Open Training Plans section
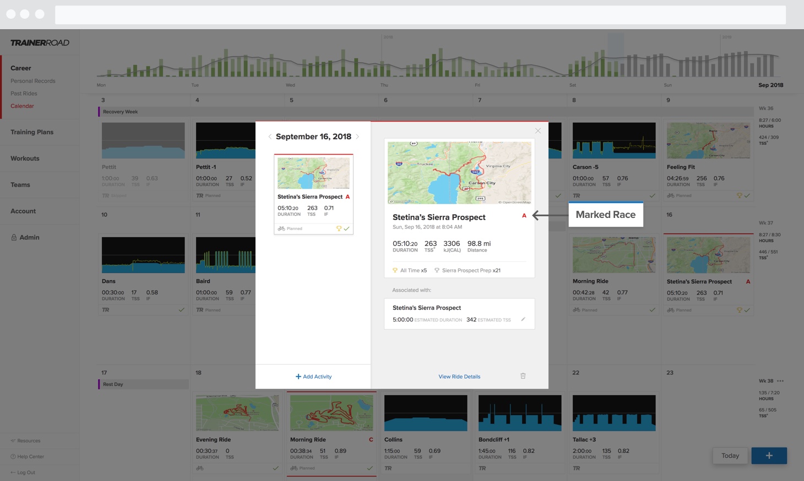The height and width of the screenshot is (481, 804). 32,132
